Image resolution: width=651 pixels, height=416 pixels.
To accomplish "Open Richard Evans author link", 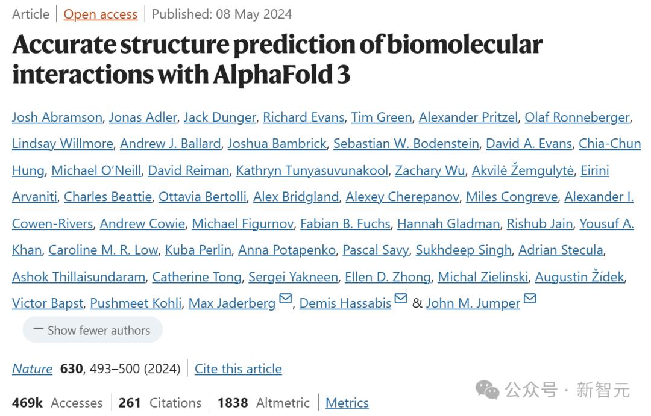I will (x=304, y=117).
